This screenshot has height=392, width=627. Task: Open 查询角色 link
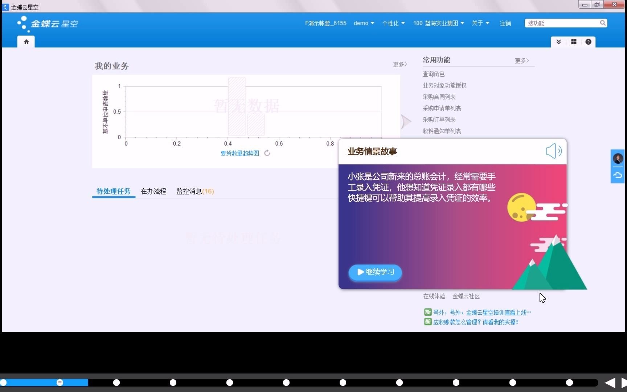click(434, 74)
